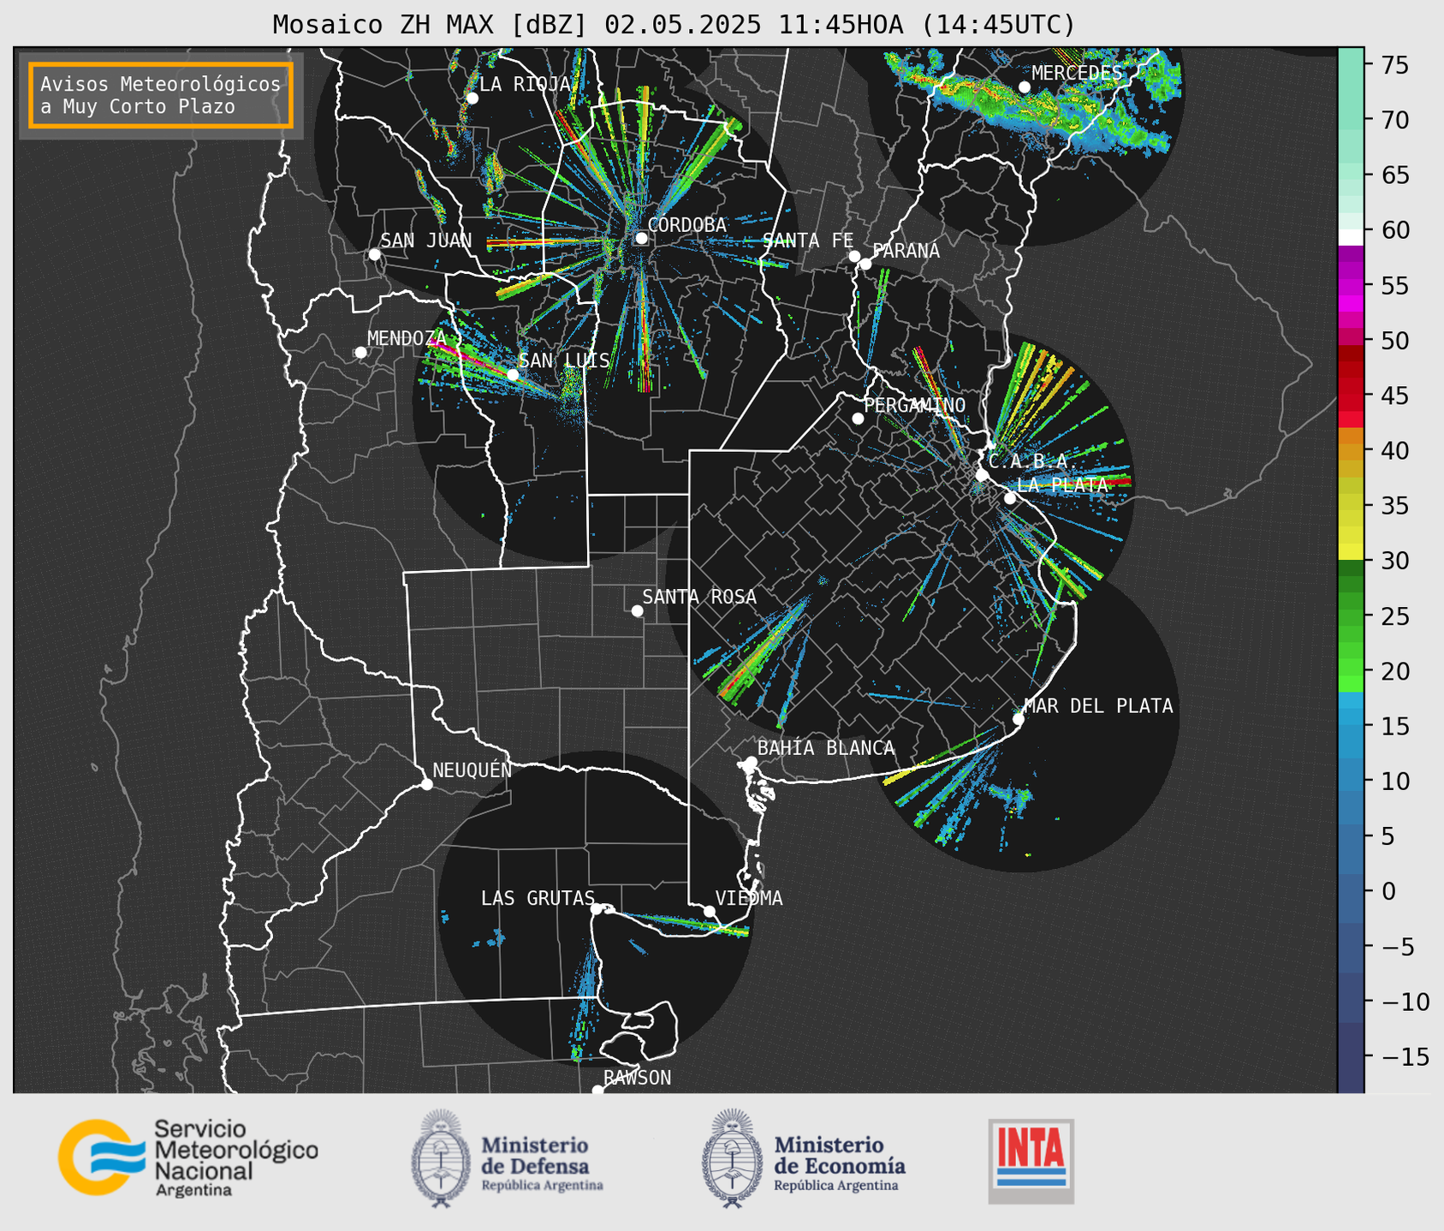
Task: Click the BAHÍA BLANCA map label
Action: 826,748
